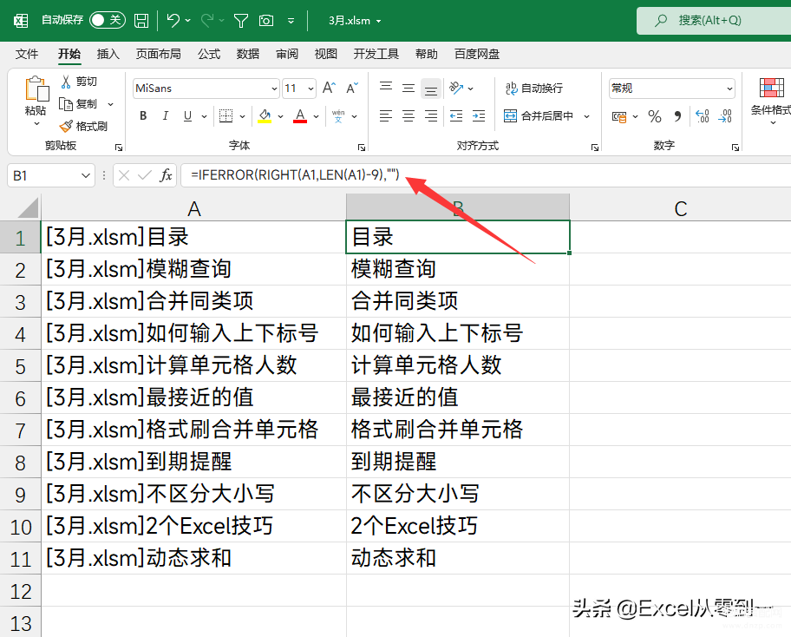Viewport: 791px width, 637px height.
Task: Select middle vertical align icon
Action: 409,88
